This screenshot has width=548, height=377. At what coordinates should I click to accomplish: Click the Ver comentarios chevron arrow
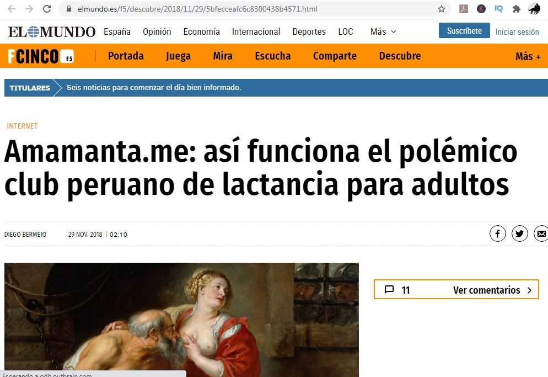pyautogui.click(x=529, y=290)
